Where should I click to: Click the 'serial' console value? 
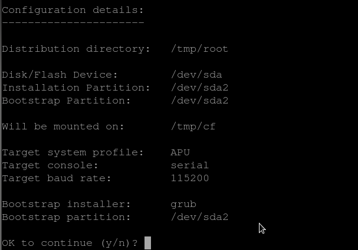click(x=190, y=165)
